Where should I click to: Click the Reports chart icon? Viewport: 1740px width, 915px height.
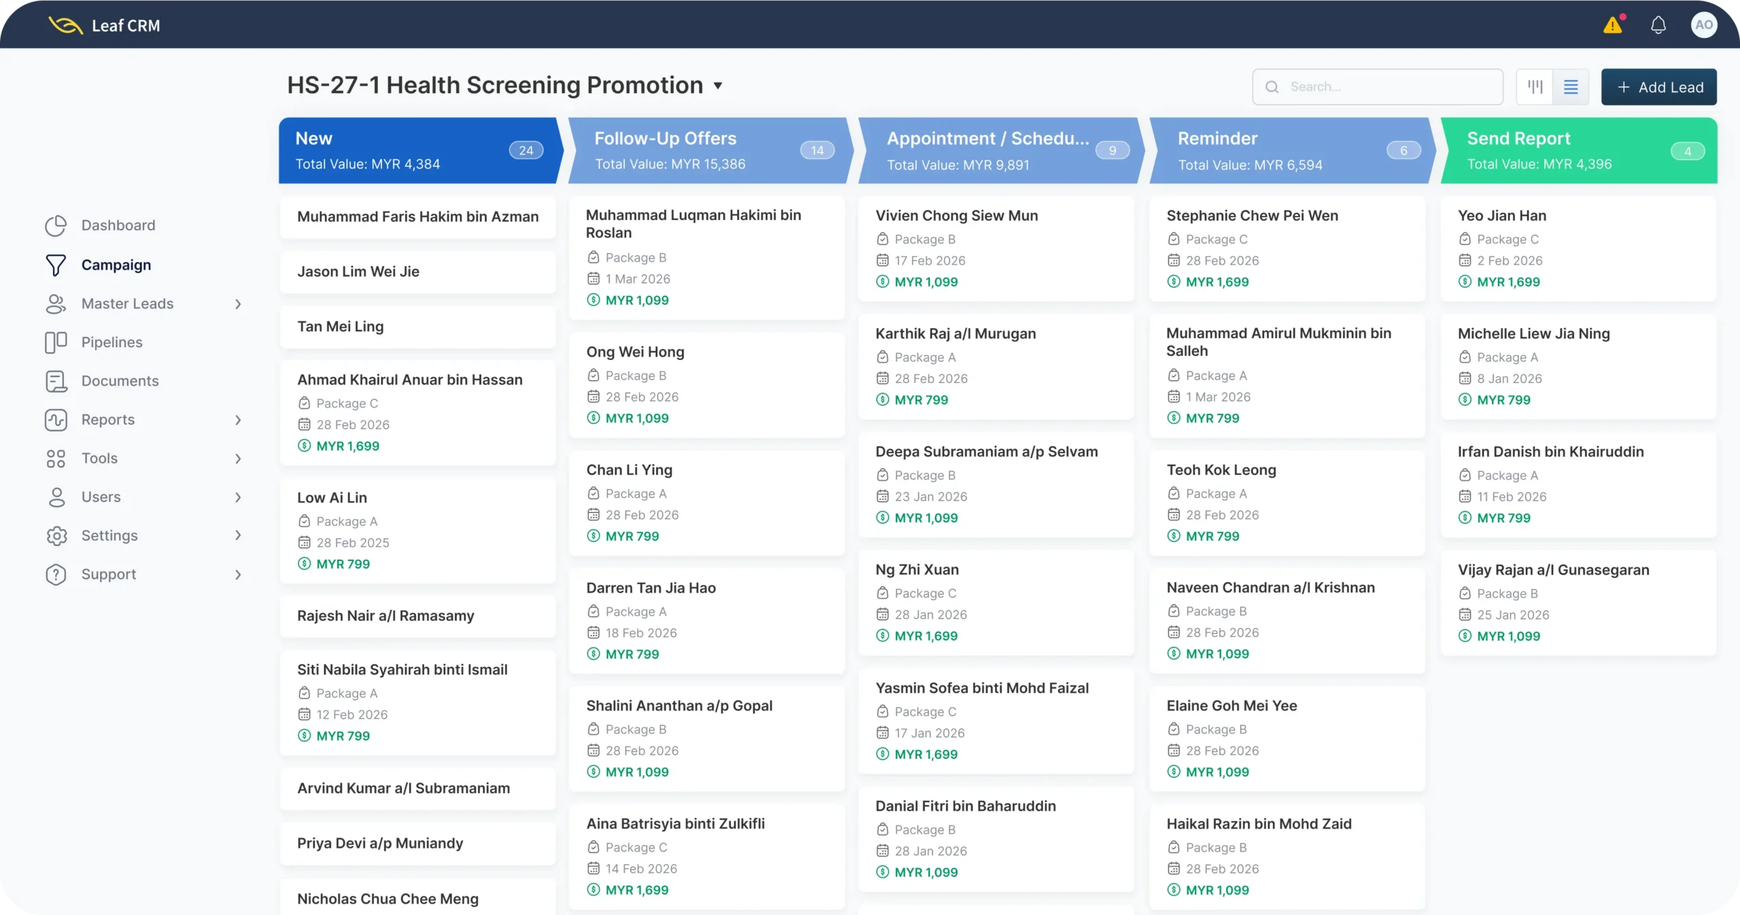pos(56,420)
